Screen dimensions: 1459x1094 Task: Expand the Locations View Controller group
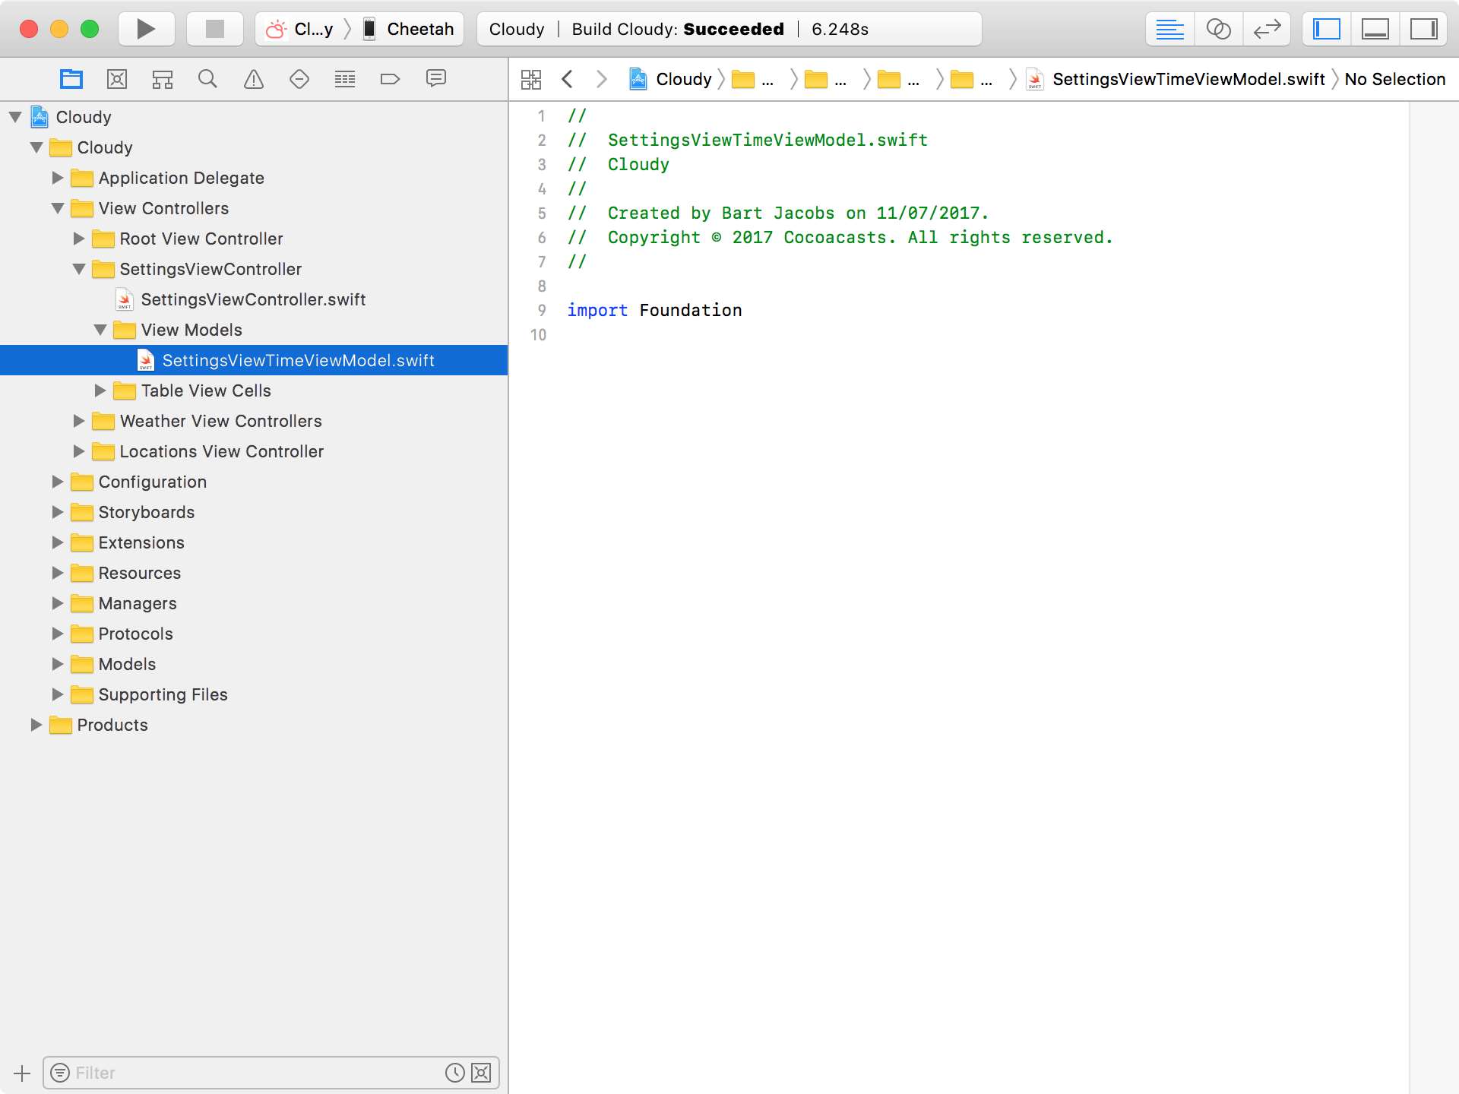79,451
